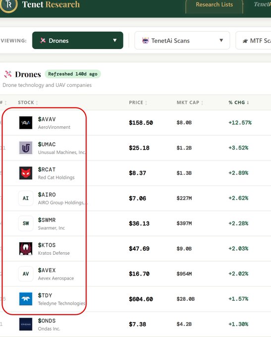Viewport: 271px width, 337px height.
Task: Click the Red Cat Holdings logo
Action: (26, 173)
